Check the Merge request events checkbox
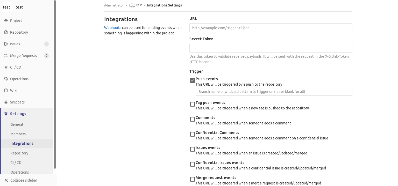398x186 pixels. click(x=193, y=179)
